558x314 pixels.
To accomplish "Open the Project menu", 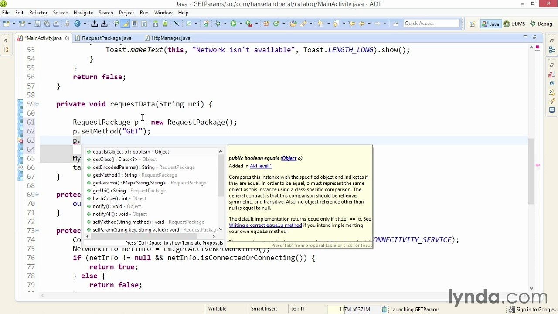I will pyautogui.click(x=126, y=13).
